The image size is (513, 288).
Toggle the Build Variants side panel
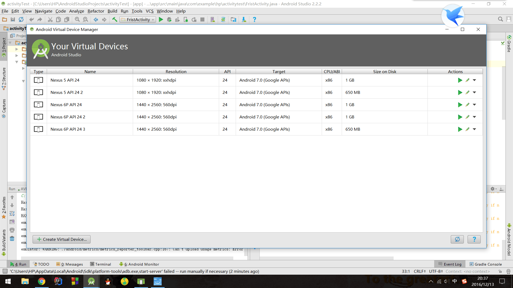(x=4, y=242)
